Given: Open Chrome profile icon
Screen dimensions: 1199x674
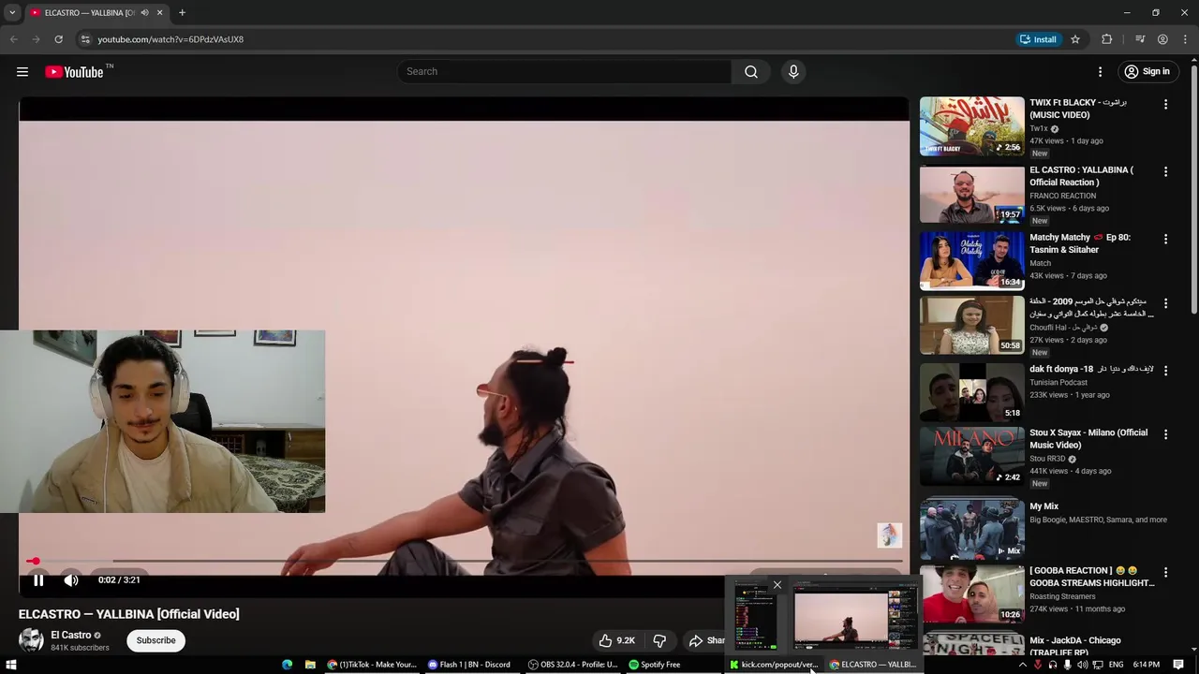Looking at the screenshot, I should (1162, 39).
